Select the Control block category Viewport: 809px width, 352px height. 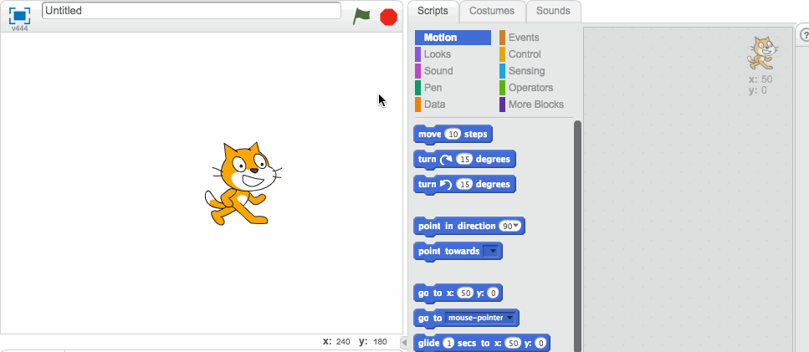click(525, 54)
